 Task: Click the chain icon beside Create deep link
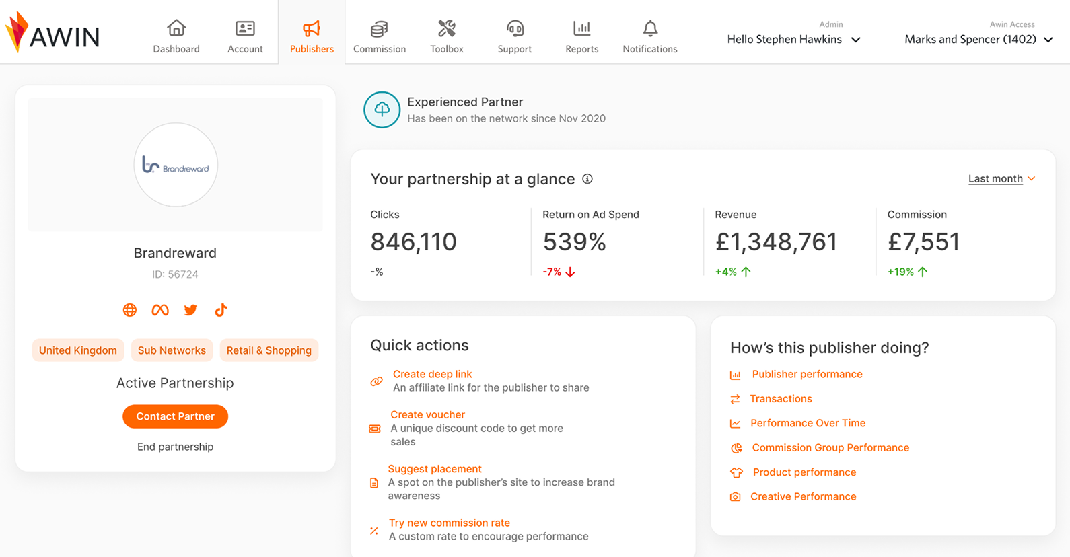pyautogui.click(x=376, y=381)
